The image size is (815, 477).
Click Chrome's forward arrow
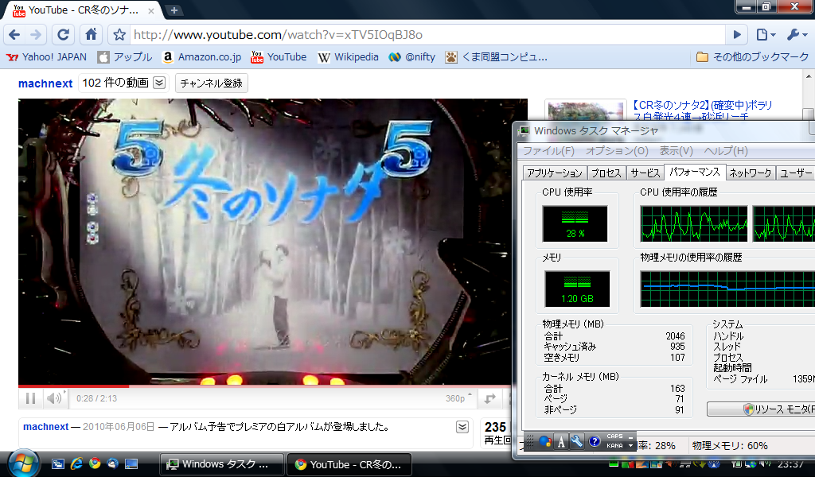click(36, 35)
